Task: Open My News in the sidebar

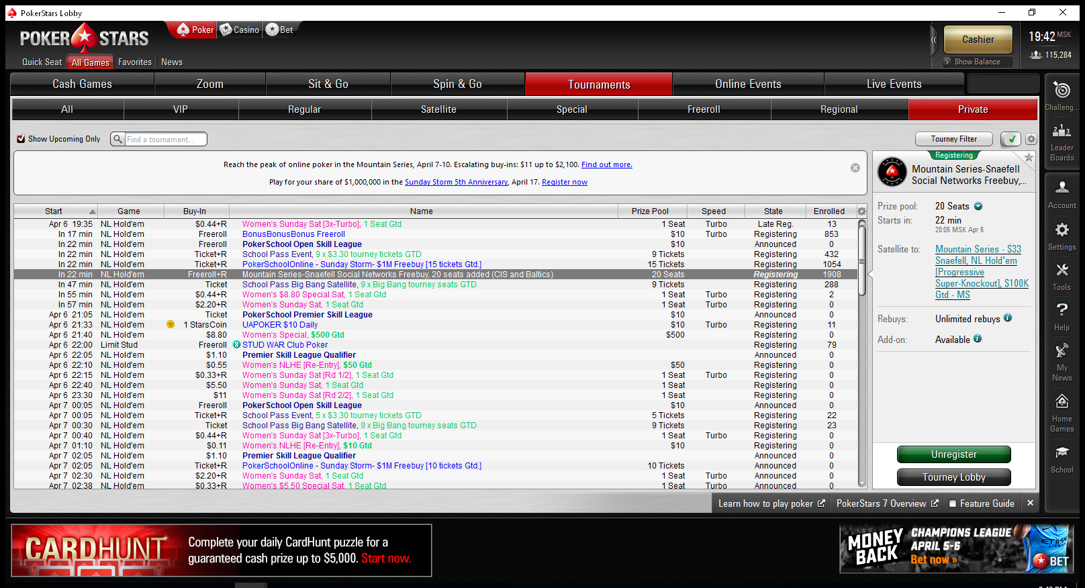Action: [1062, 362]
